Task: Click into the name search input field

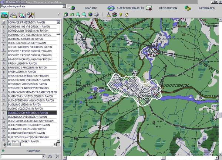Action: pyautogui.click(x=21, y=156)
